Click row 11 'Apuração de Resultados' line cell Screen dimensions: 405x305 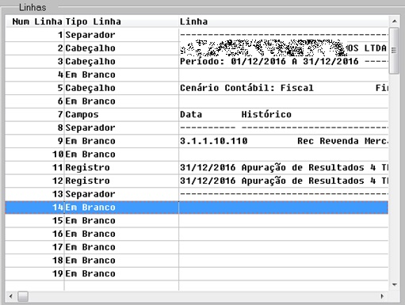pyautogui.click(x=284, y=167)
